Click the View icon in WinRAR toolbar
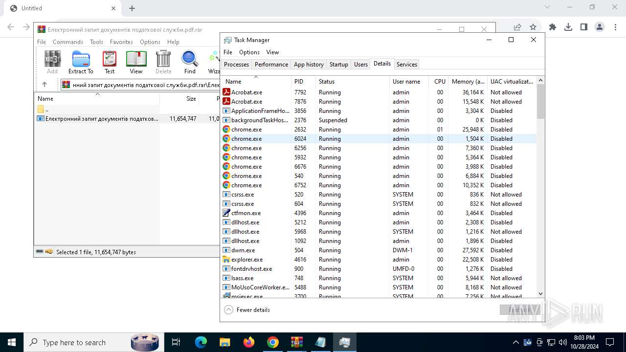 pyautogui.click(x=136, y=62)
